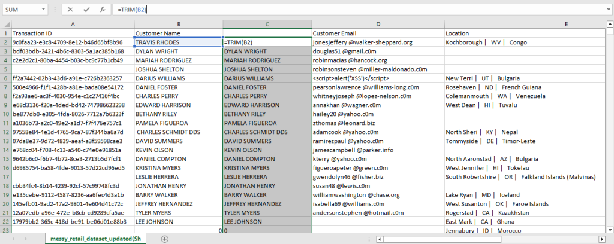Screen dimensions: 614x244
Task: Click the Customer Email header cell
Action: click(378, 33)
